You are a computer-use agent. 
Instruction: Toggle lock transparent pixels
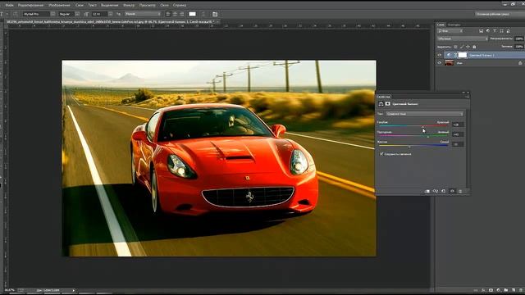coord(455,47)
